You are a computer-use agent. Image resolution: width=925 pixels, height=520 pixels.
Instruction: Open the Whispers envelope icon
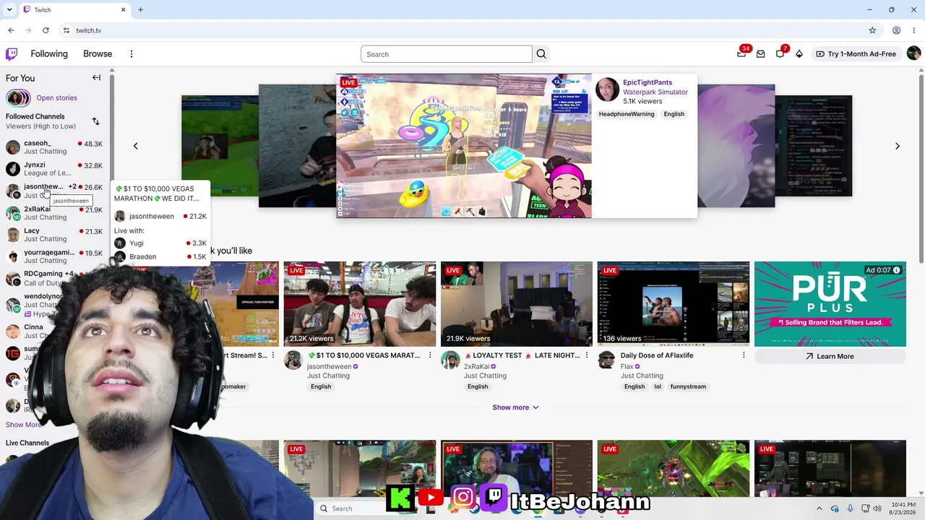[760, 54]
